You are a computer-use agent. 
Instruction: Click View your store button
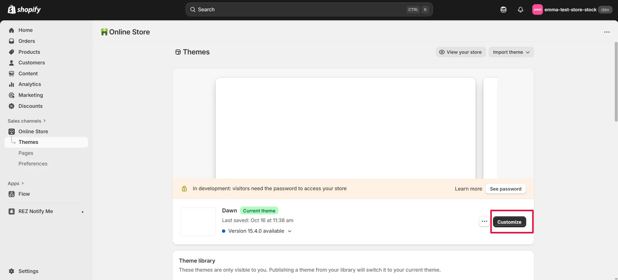point(461,52)
